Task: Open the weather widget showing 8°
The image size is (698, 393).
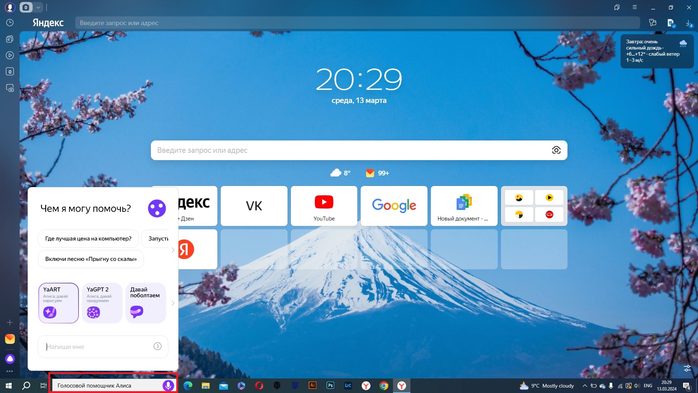Action: [x=340, y=173]
